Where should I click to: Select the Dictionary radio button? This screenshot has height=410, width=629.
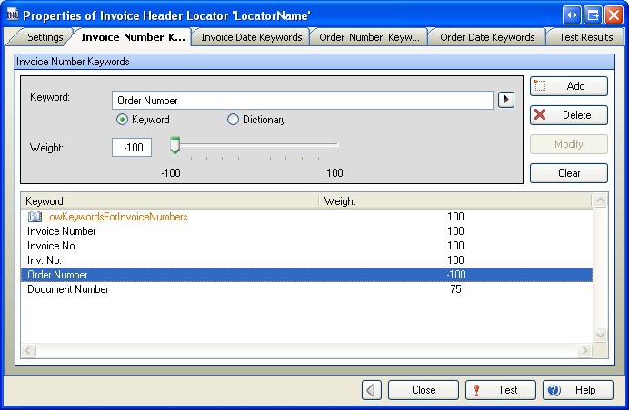233,120
